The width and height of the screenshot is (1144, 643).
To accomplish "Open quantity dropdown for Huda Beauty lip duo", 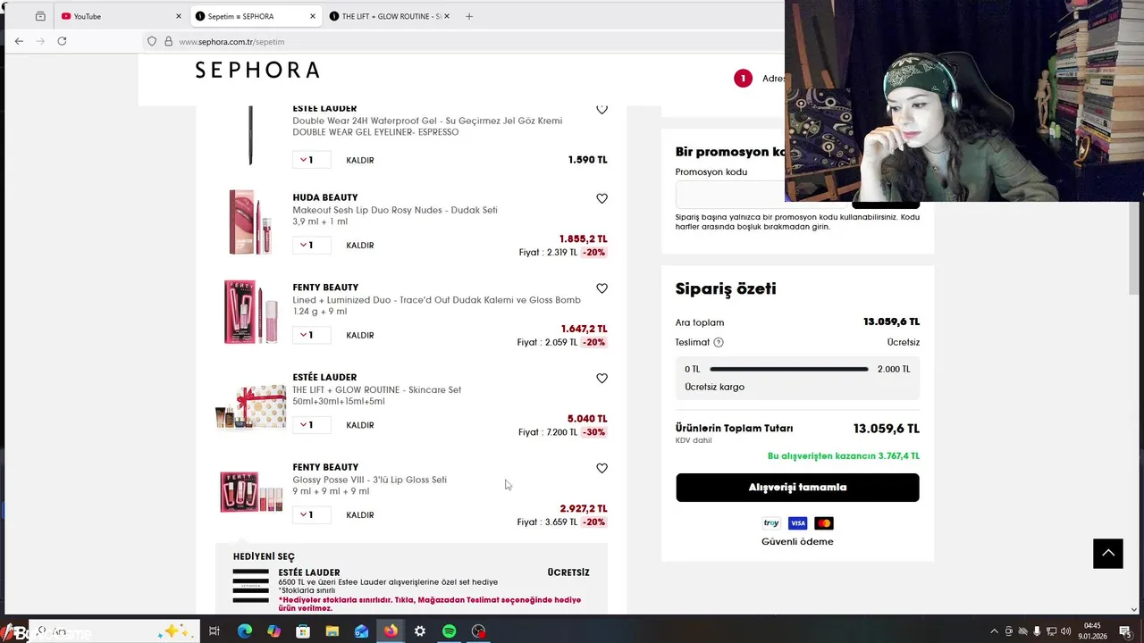I will coord(311,245).
